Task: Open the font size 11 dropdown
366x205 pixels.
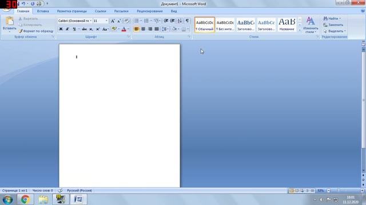Action: [106, 21]
